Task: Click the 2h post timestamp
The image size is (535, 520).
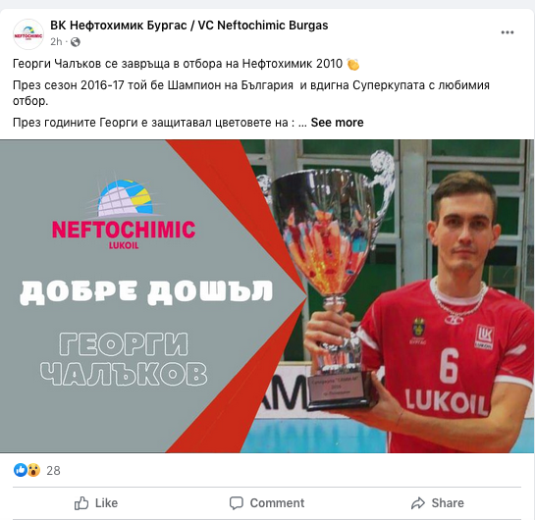Action: [x=56, y=42]
